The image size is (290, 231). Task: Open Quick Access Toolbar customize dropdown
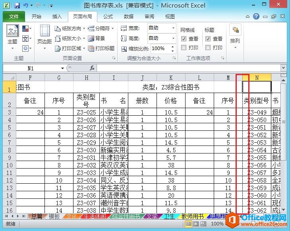pos(51,6)
